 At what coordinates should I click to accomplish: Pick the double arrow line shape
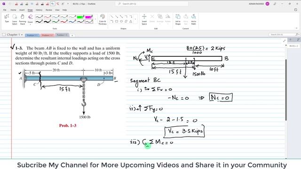121,17
